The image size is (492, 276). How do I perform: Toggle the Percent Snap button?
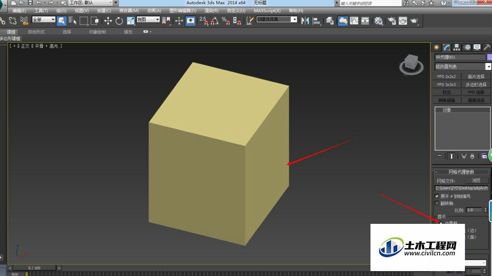(226, 21)
